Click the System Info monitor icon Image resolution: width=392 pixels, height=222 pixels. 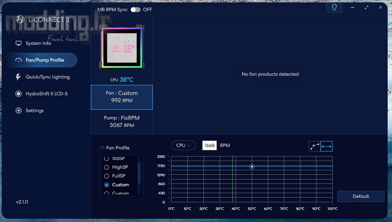pos(19,43)
